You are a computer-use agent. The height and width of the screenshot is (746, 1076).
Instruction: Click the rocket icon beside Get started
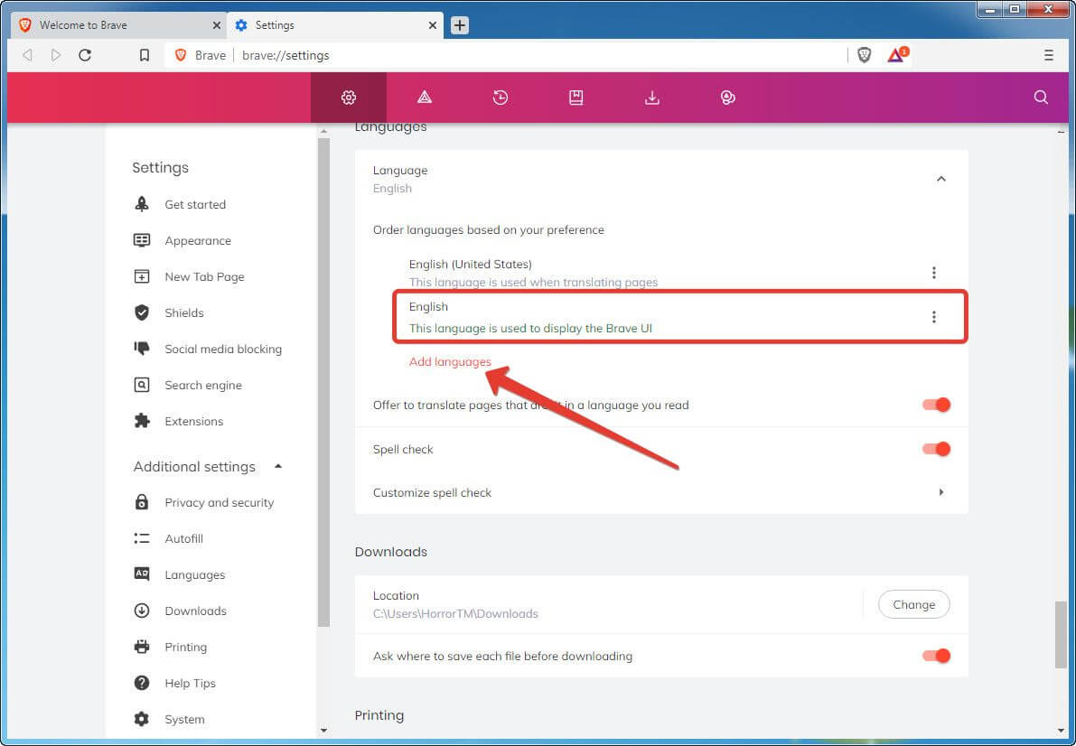(142, 204)
